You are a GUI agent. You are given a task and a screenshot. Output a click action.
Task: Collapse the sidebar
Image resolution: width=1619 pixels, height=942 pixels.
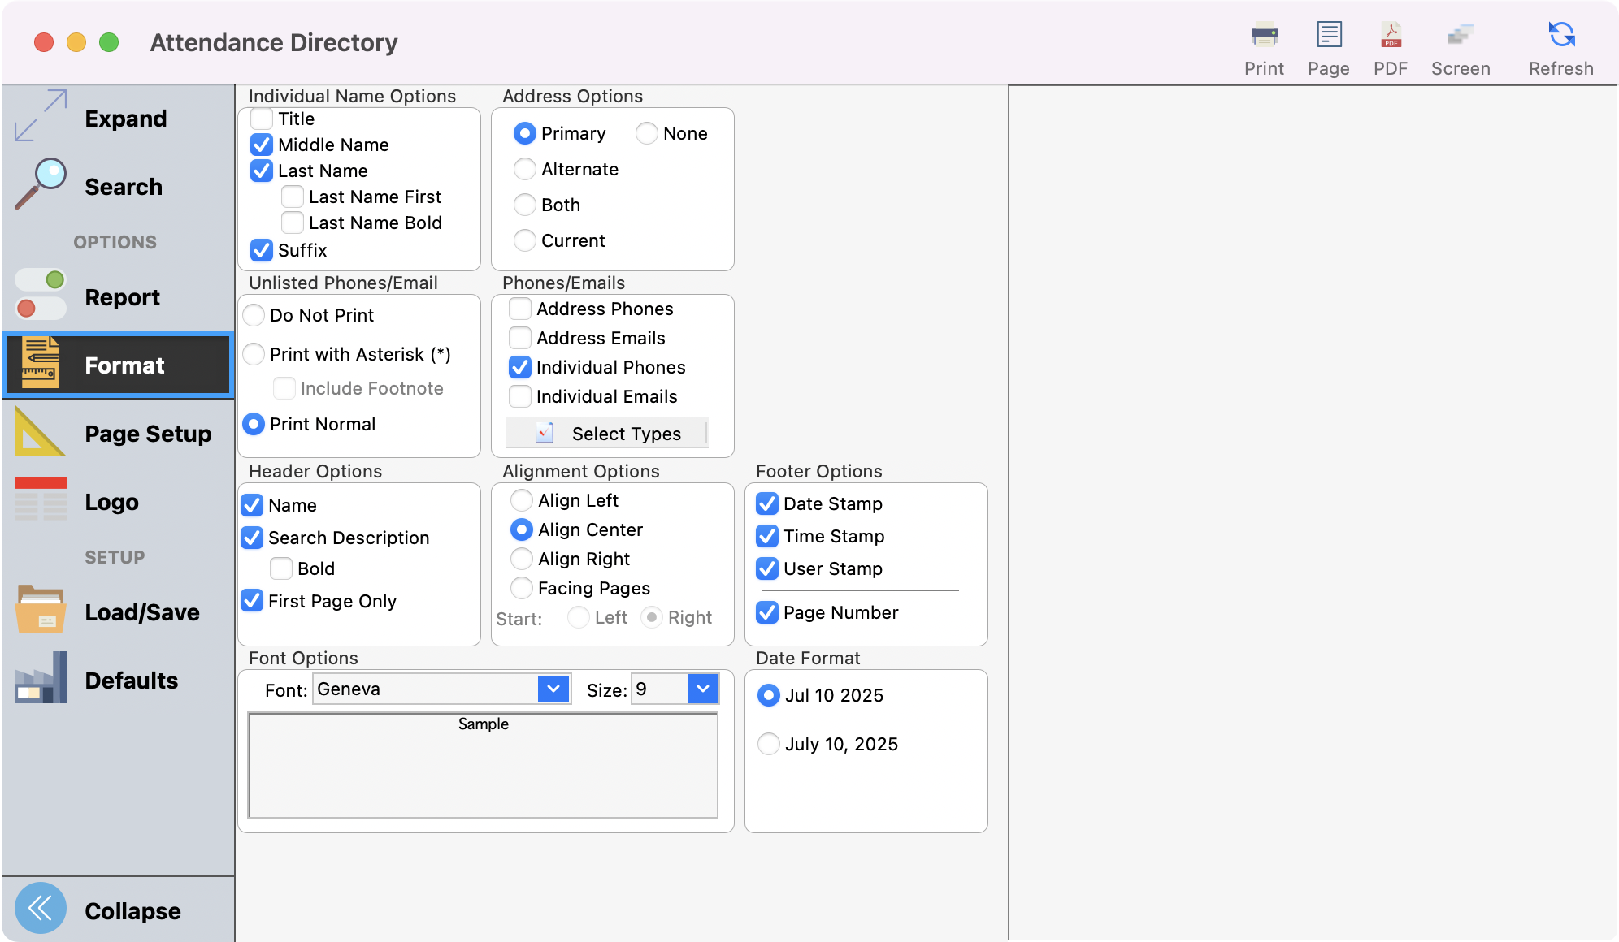click(41, 910)
